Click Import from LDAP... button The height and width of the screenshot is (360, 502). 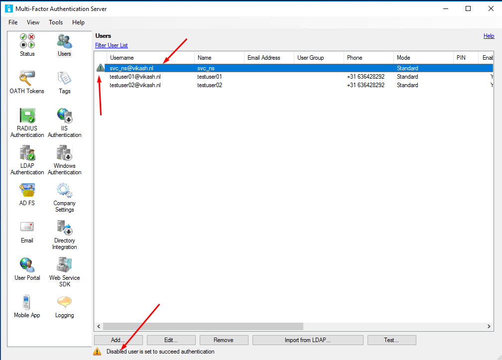(x=308, y=340)
